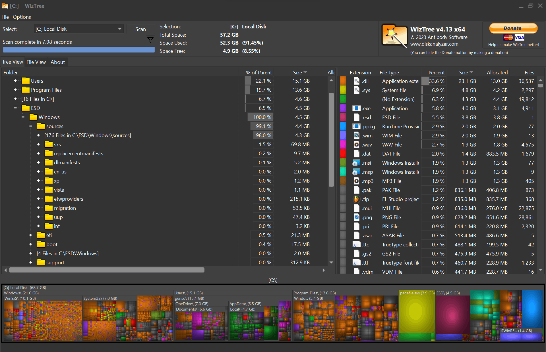Click the .dll file type icon
546x352 pixels.
356,81
